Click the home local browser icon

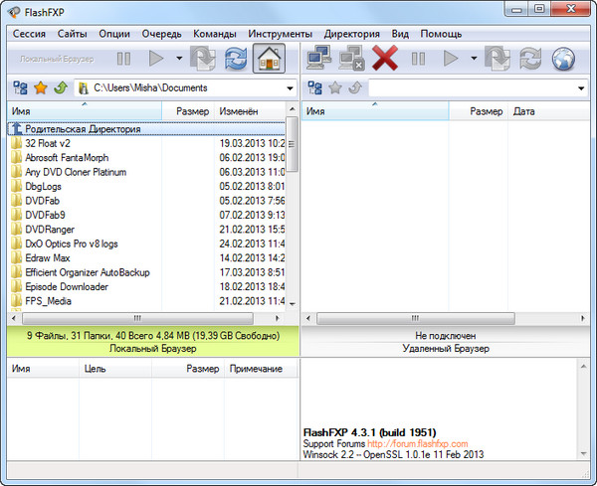click(x=267, y=59)
